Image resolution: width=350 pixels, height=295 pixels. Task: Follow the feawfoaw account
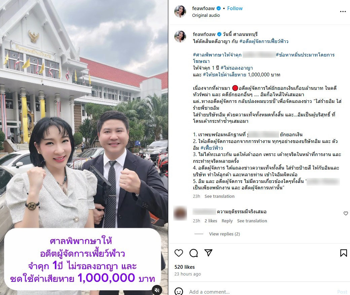coord(235,8)
